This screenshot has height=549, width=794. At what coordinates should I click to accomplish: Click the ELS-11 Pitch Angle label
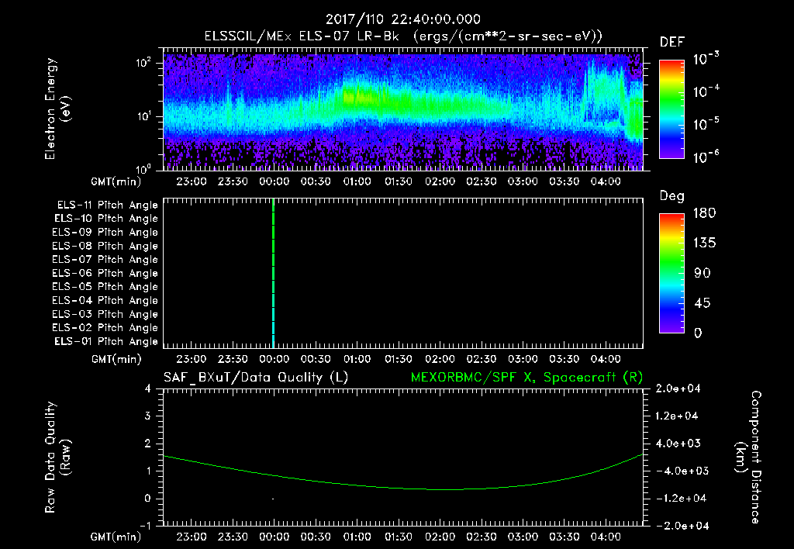coord(107,205)
